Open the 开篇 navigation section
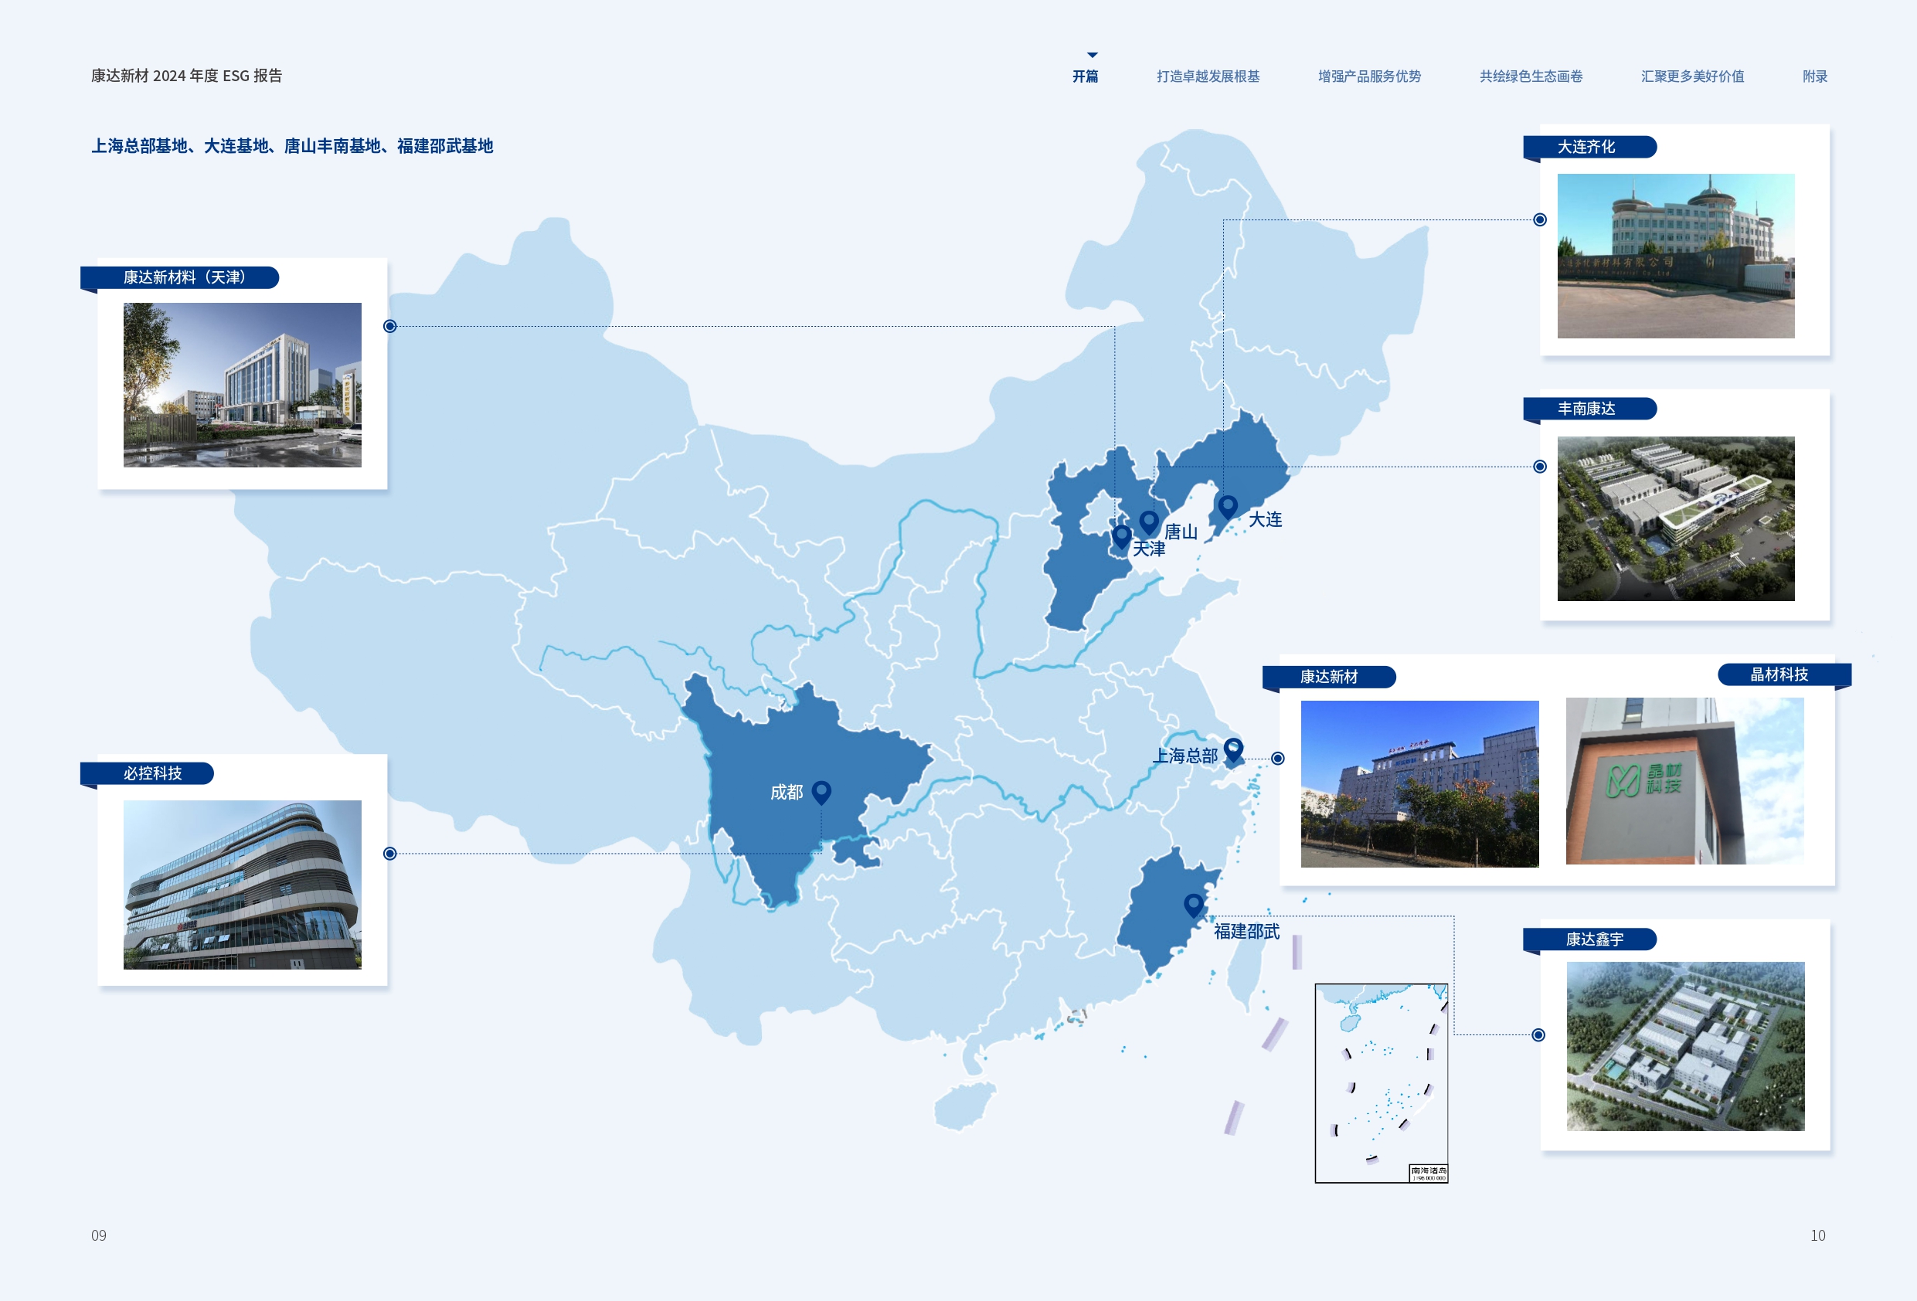 click(x=1085, y=76)
